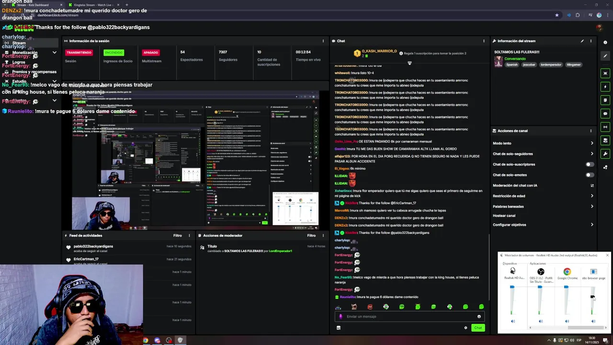
Task: Toggle the lightning bolt panel icon in sidebar
Action: [605, 87]
